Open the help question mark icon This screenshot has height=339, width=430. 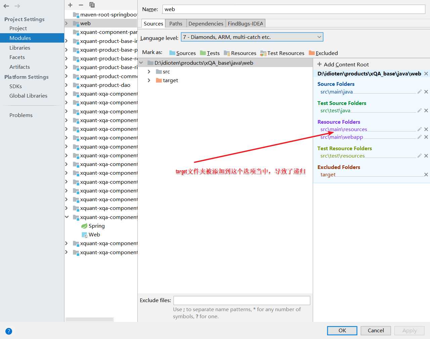pos(9,331)
